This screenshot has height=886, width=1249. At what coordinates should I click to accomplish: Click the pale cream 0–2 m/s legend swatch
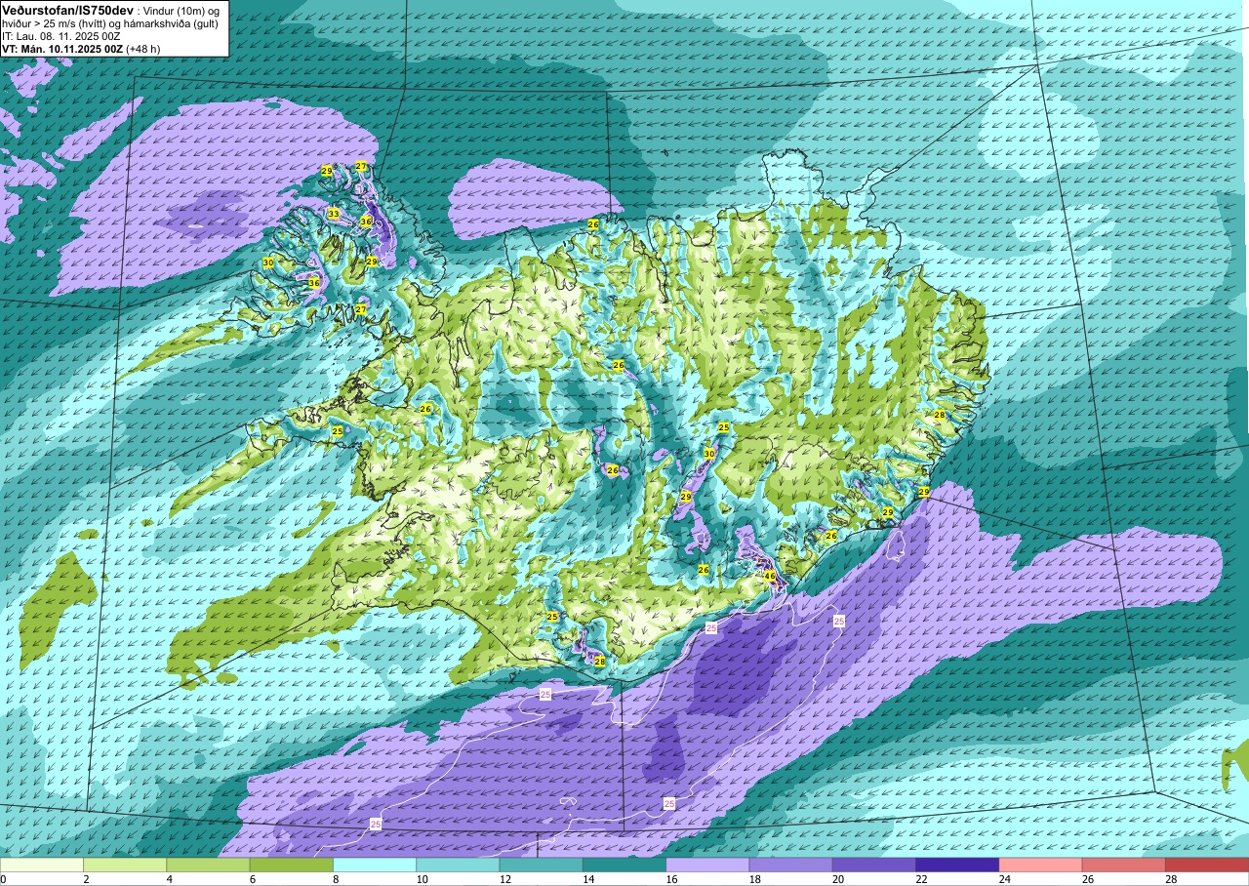(x=42, y=865)
